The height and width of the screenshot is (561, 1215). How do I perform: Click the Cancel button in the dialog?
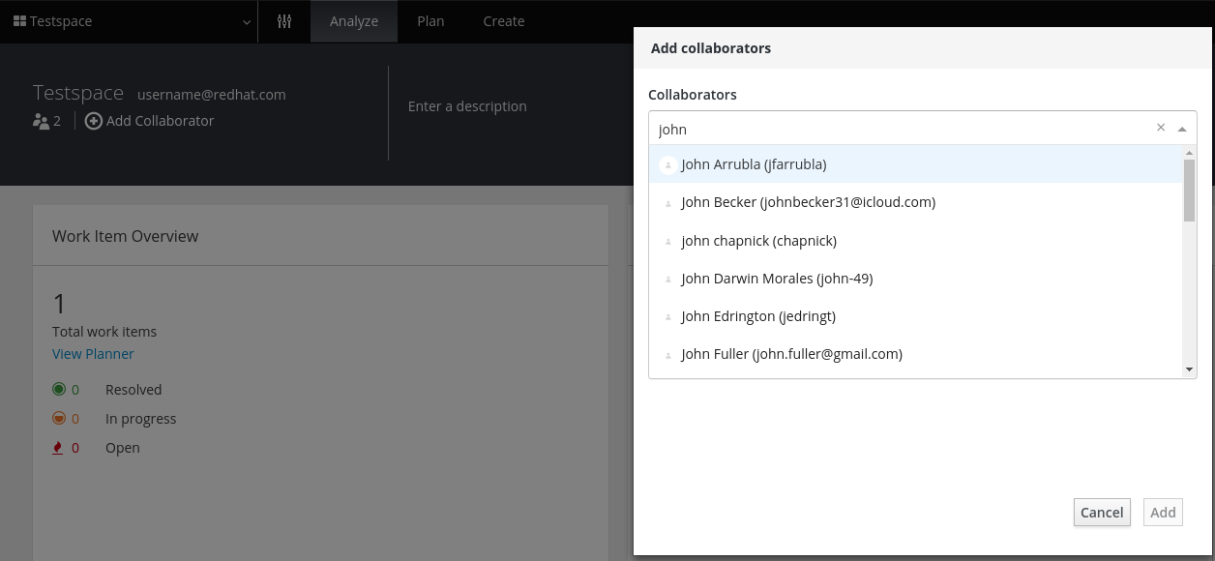click(x=1101, y=512)
